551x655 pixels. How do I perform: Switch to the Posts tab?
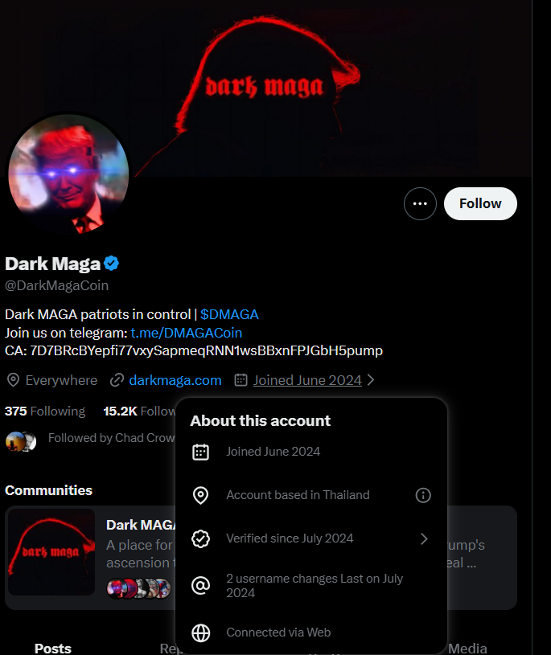click(x=53, y=648)
